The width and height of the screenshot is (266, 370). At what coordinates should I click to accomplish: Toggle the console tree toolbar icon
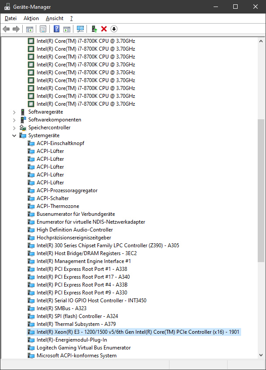(x=30, y=29)
